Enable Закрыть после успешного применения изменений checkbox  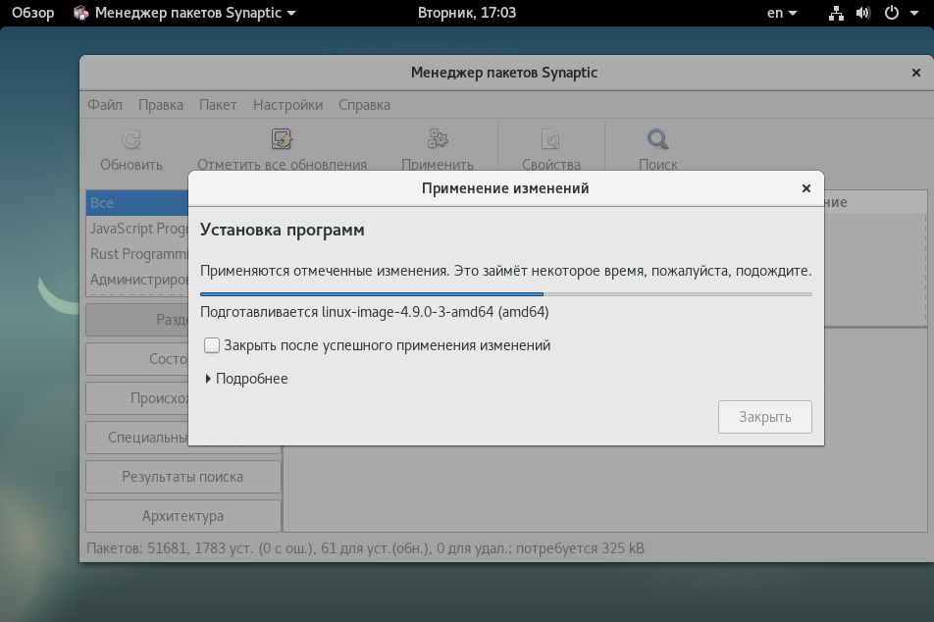pyautogui.click(x=212, y=345)
